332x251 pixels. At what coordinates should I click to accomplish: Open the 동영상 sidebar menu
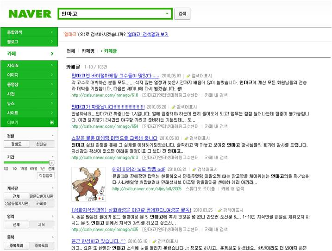coord(29,84)
